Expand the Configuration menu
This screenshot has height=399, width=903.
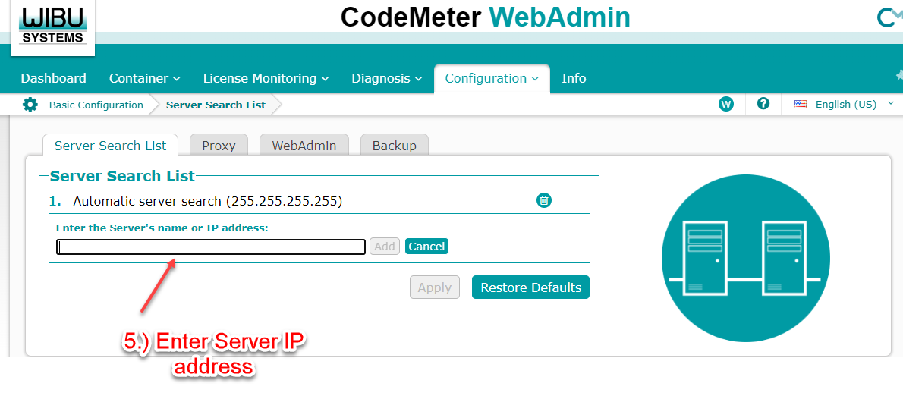(492, 78)
